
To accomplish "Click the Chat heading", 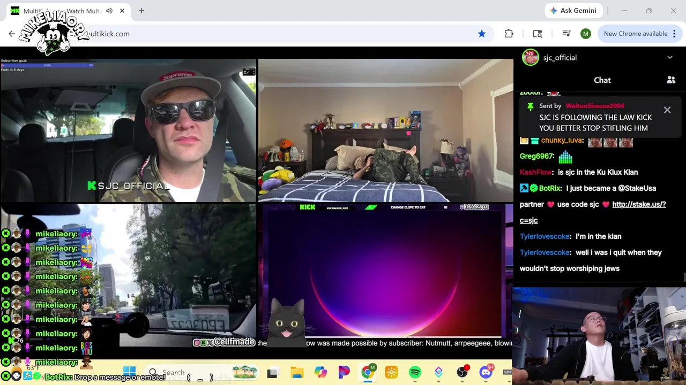I will click(x=602, y=80).
